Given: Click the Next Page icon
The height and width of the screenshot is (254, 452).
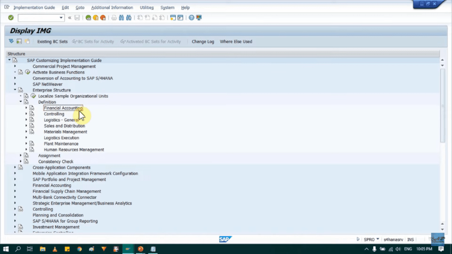Looking at the screenshot, I should [155, 18].
